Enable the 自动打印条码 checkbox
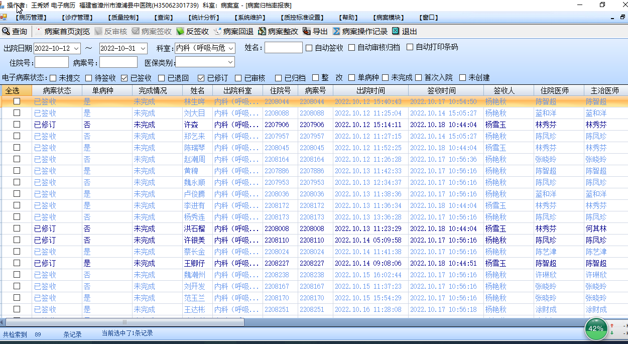Viewport: 628px width, 344px height. [x=410, y=47]
